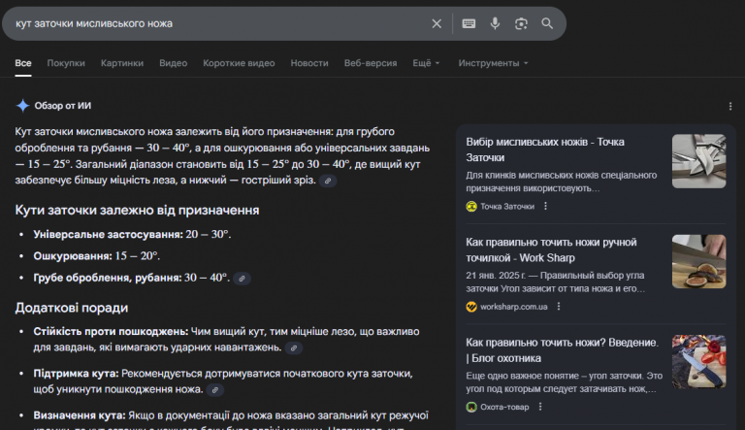
Task: Click link icon after Грубе оброблення line
Action: (243, 279)
